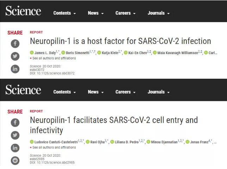Open ORCID icon beside James L. Daly

coord(32,53)
